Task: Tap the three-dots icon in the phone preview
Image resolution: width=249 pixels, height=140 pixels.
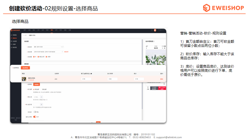Action: click(163, 48)
